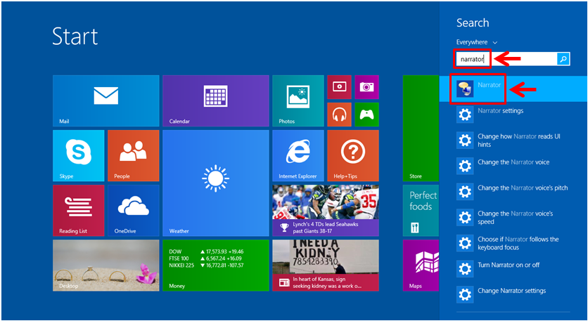Viewport: 588px width, 321px height.
Task: Launch the Video tile
Action: (340, 87)
